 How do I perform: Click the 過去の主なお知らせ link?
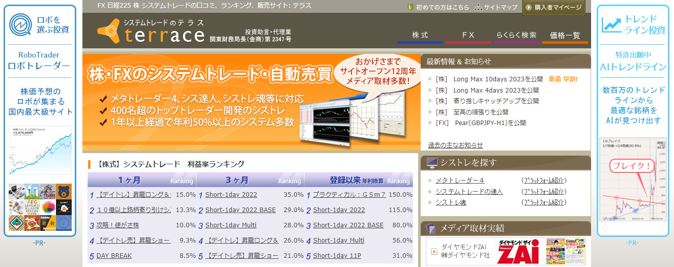point(455,145)
